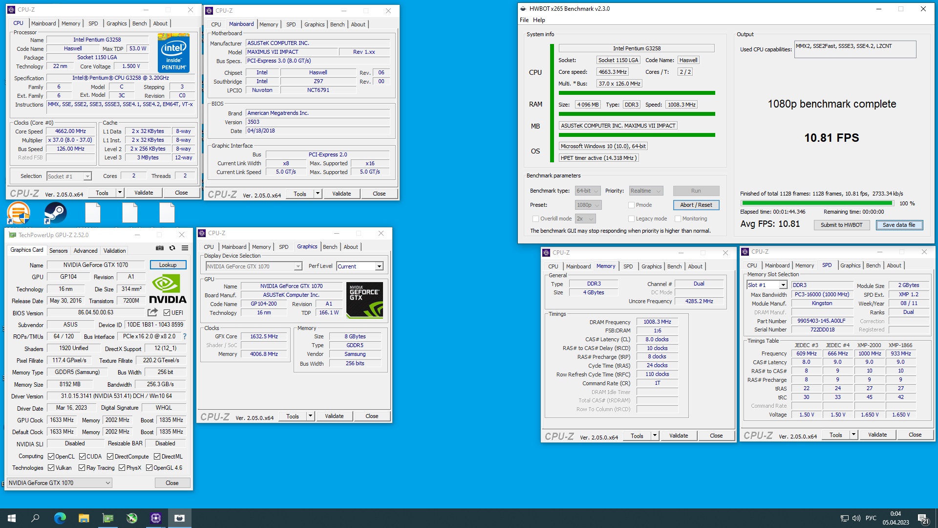Viewport: 938px width, 528px height.
Task: Click the РУС language indicator
Action: pyautogui.click(x=871, y=518)
